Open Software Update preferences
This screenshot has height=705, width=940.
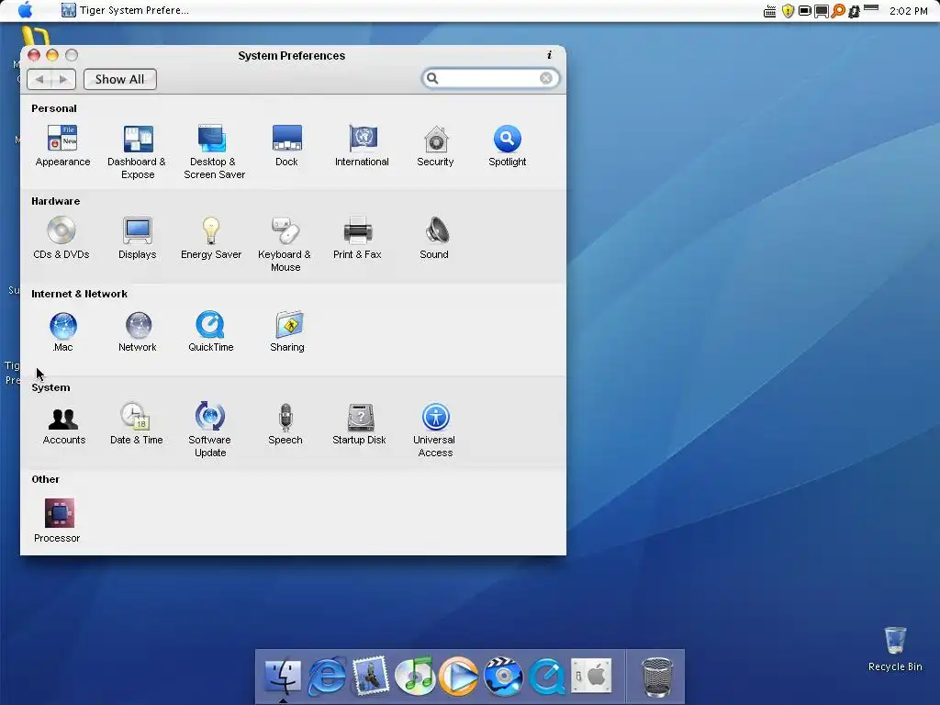click(x=210, y=430)
